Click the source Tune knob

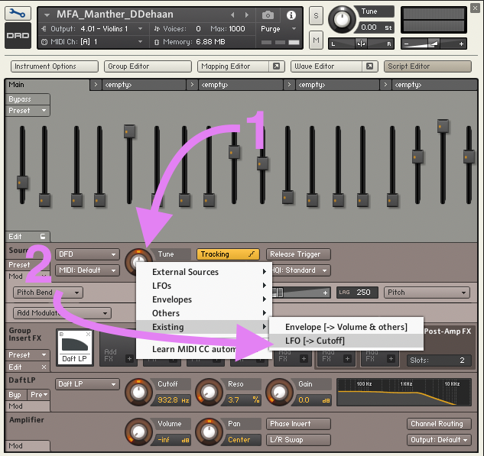[138, 262]
